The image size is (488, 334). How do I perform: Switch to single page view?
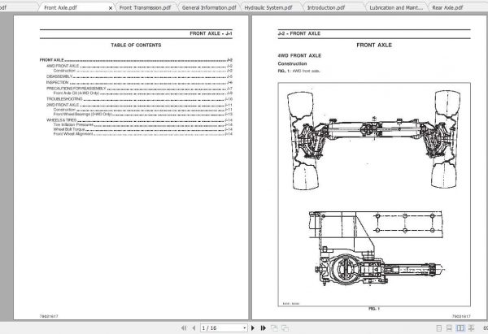point(439,328)
